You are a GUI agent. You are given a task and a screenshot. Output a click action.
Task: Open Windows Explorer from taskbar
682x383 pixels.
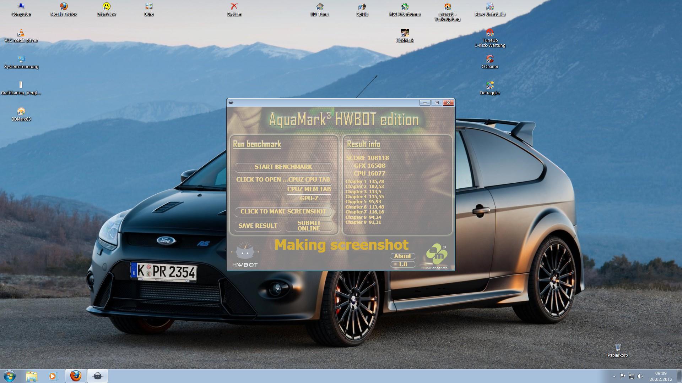coord(32,376)
